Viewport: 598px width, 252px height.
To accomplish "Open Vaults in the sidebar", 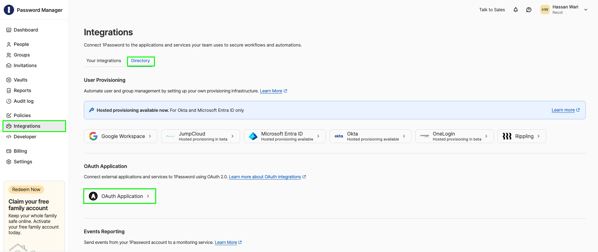I will tap(34, 80).
